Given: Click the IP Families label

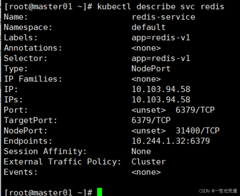Looking at the screenshot, I should [33, 79].
